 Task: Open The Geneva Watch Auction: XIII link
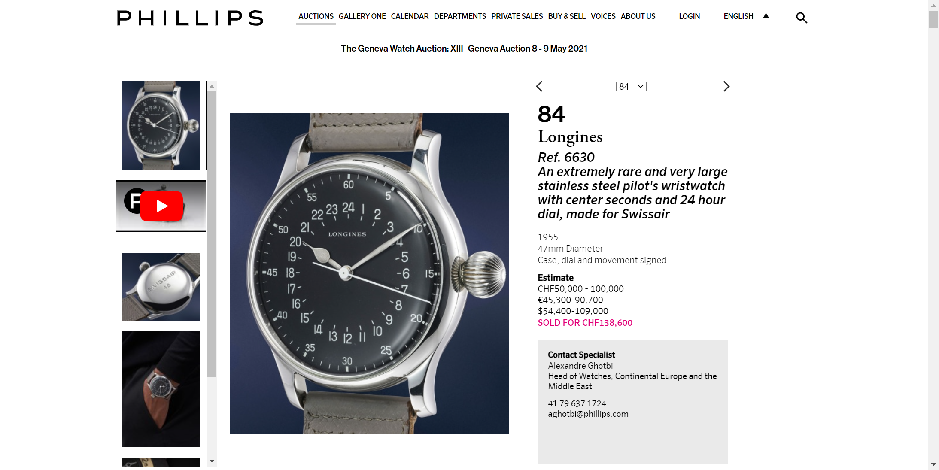pos(402,49)
